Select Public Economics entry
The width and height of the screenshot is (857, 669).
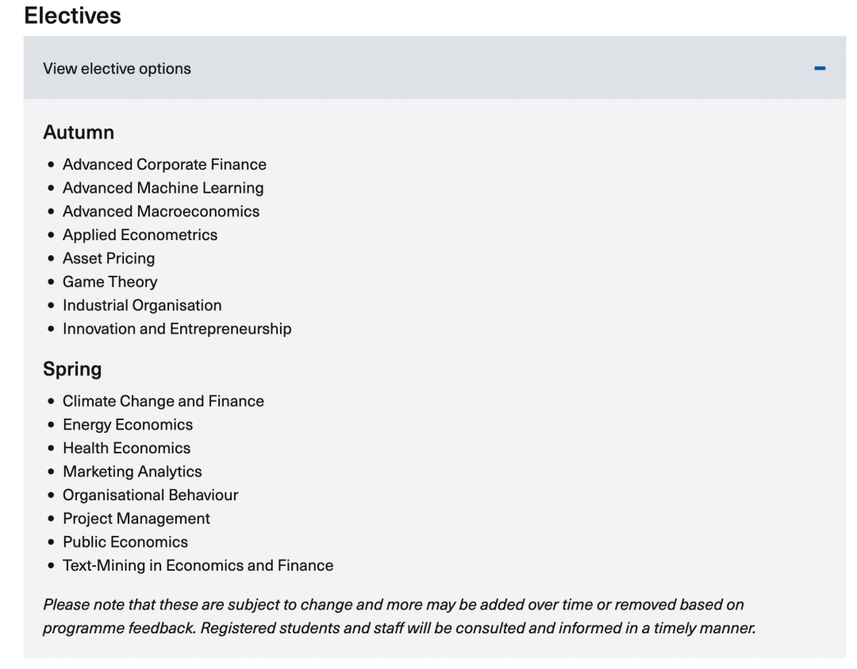pyautogui.click(x=125, y=541)
